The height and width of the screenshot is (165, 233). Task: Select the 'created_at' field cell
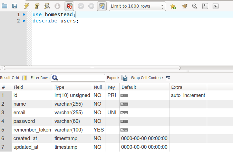32,138
